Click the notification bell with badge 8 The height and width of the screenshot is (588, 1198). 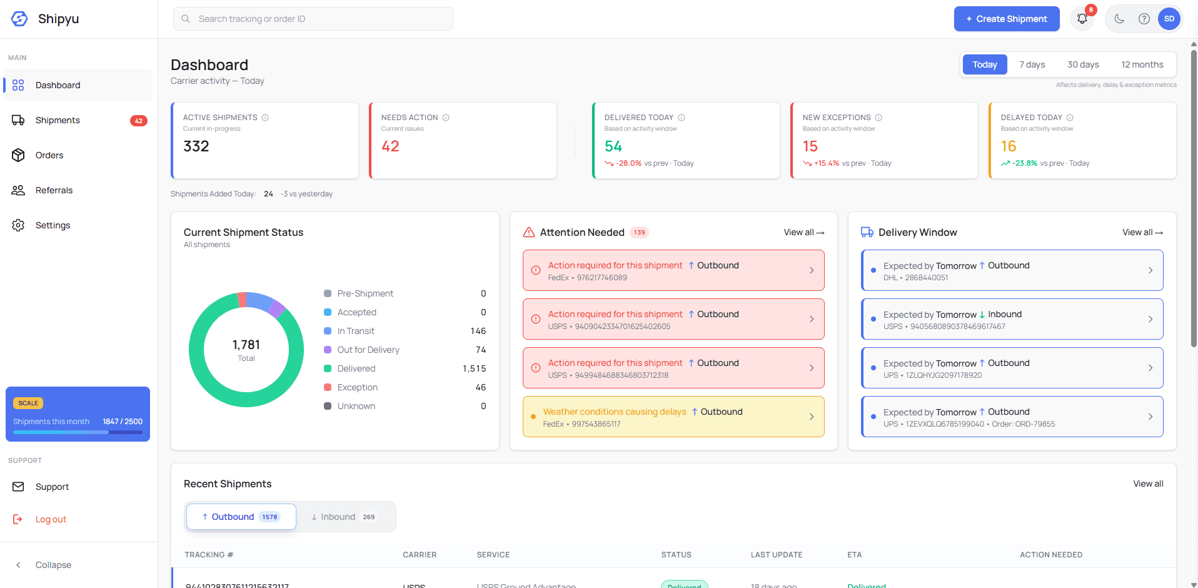tap(1082, 19)
